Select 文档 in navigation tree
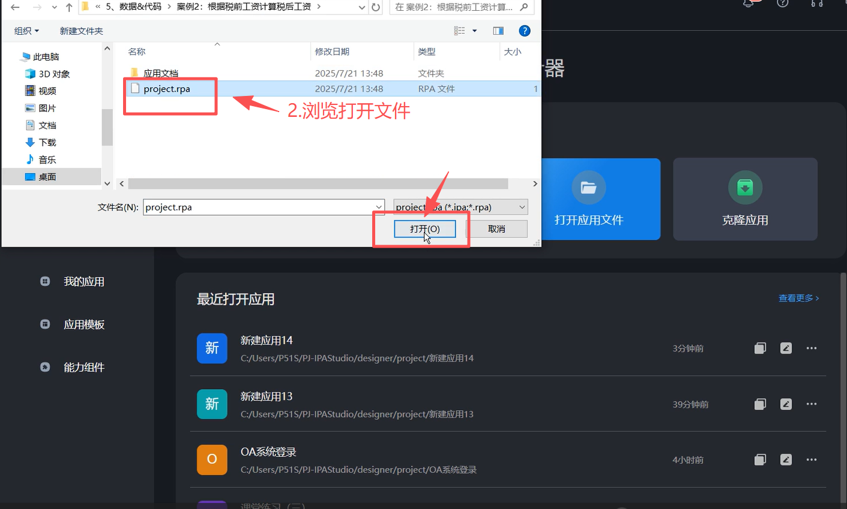 point(41,125)
